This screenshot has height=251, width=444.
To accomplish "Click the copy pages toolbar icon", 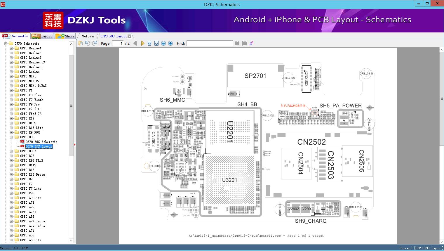I will point(81,43).
